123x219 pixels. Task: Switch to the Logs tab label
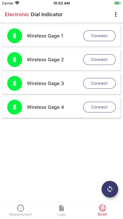click(61, 215)
